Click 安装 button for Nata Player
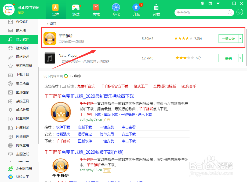The height and width of the screenshot is (182, 247). [228, 58]
